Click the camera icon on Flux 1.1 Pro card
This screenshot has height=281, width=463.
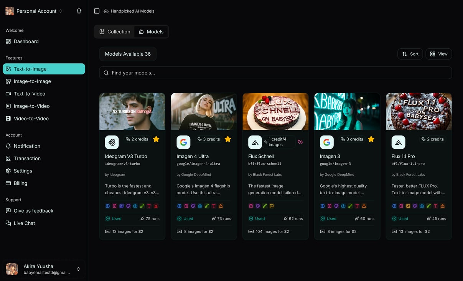[422, 206]
